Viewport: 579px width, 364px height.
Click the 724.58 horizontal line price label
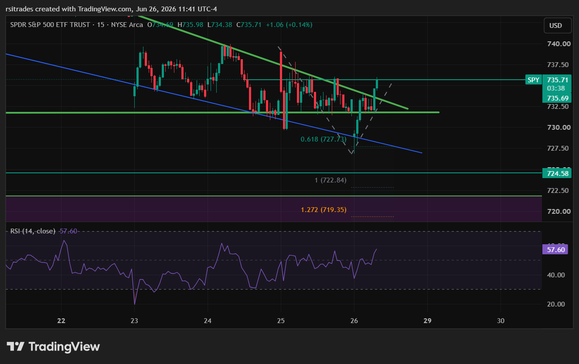(x=556, y=173)
